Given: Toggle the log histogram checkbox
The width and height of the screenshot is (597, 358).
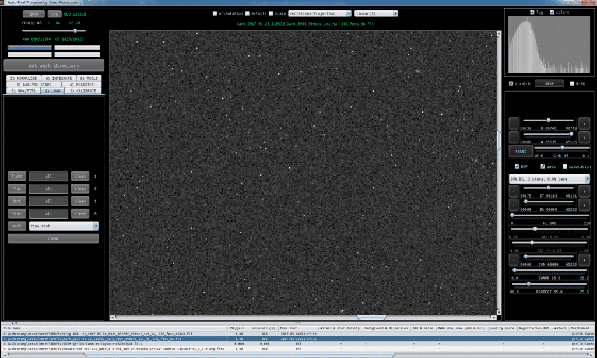Looking at the screenshot, I should pos(532,12).
